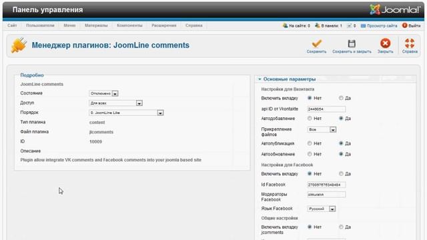Screen dimensions: 427x240
Task: Select Нет for Vkontakte enable tab
Action: [310, 98]
